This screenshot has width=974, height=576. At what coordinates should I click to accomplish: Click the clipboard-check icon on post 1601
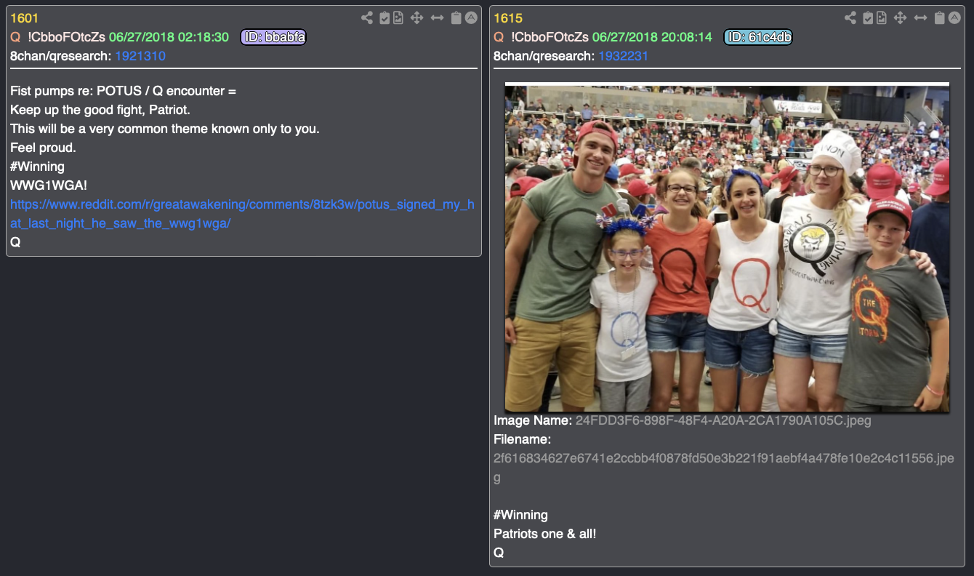(x=385, y=18)
